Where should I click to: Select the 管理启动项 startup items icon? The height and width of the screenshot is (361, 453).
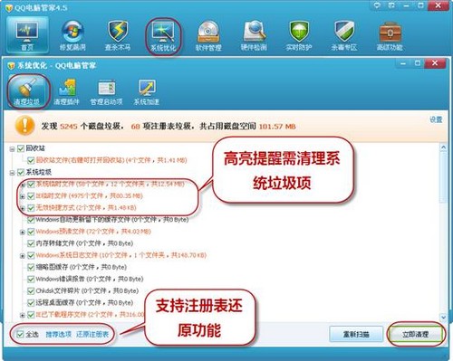pyautogui.click(x=106, y=92)
